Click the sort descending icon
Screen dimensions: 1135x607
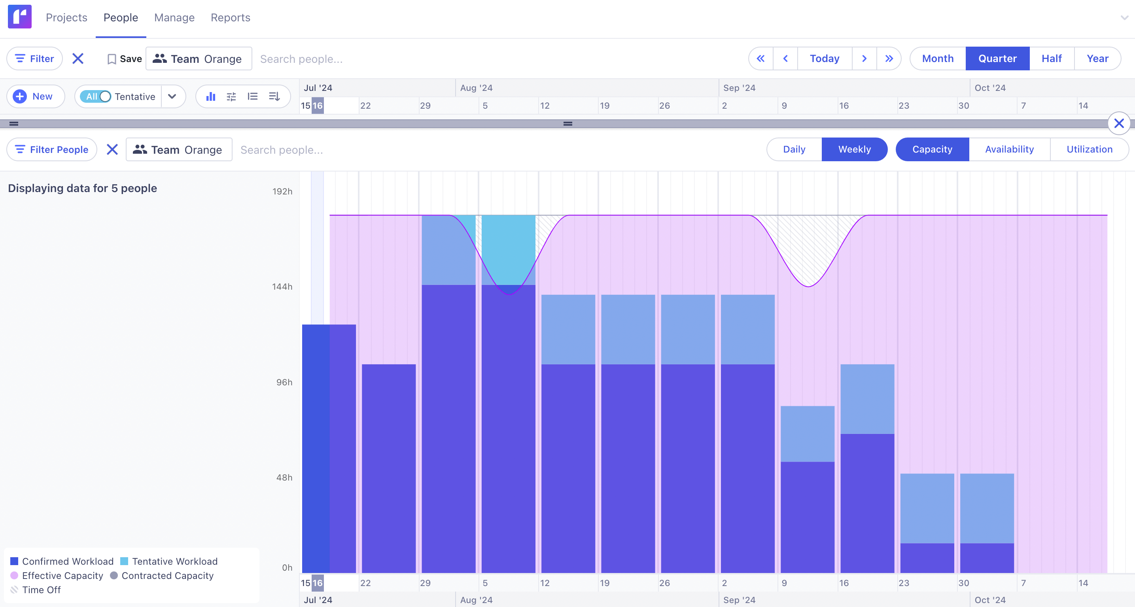coord(274,96)
